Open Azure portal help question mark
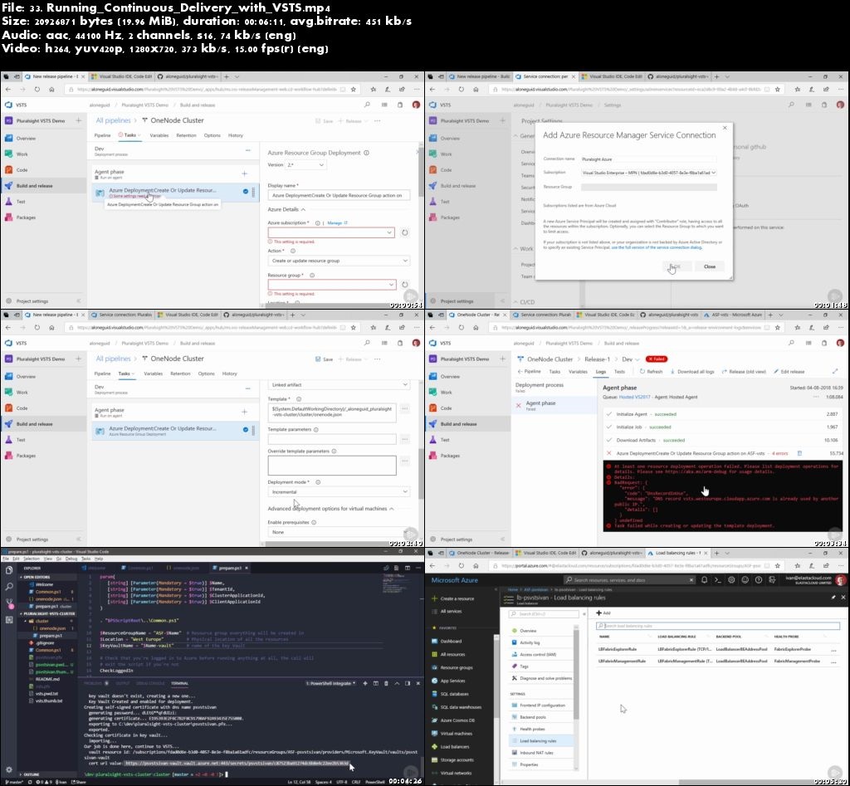 (x=759, y=579)
